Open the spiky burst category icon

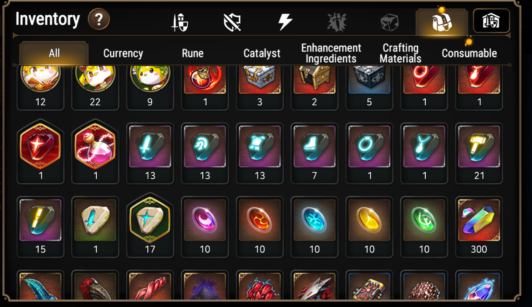[337, 22]
